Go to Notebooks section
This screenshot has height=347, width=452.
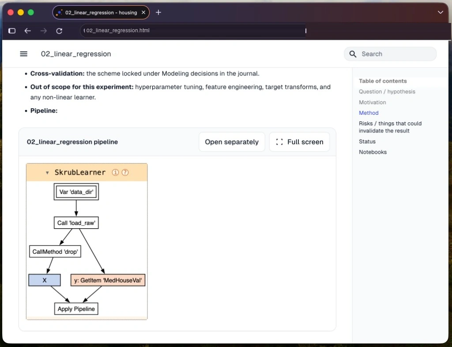tap(373, 152)
